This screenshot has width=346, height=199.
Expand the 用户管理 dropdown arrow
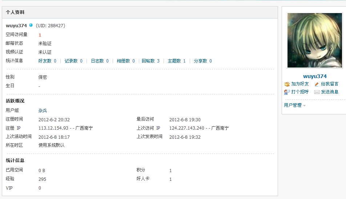[304, 106]
